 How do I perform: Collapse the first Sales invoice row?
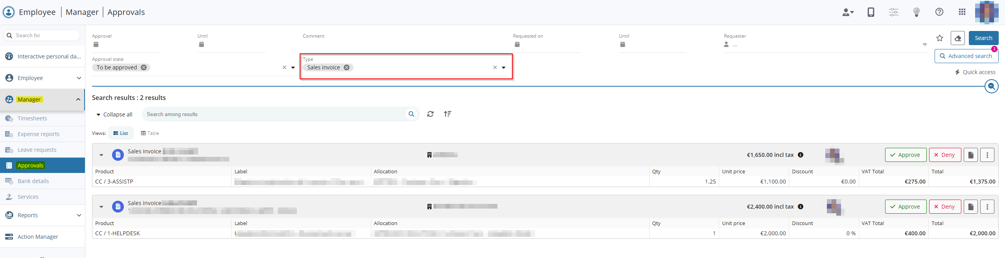[101, 155]
